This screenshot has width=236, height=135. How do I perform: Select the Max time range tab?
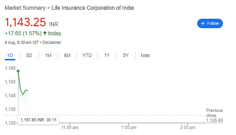tap(145, 55)
